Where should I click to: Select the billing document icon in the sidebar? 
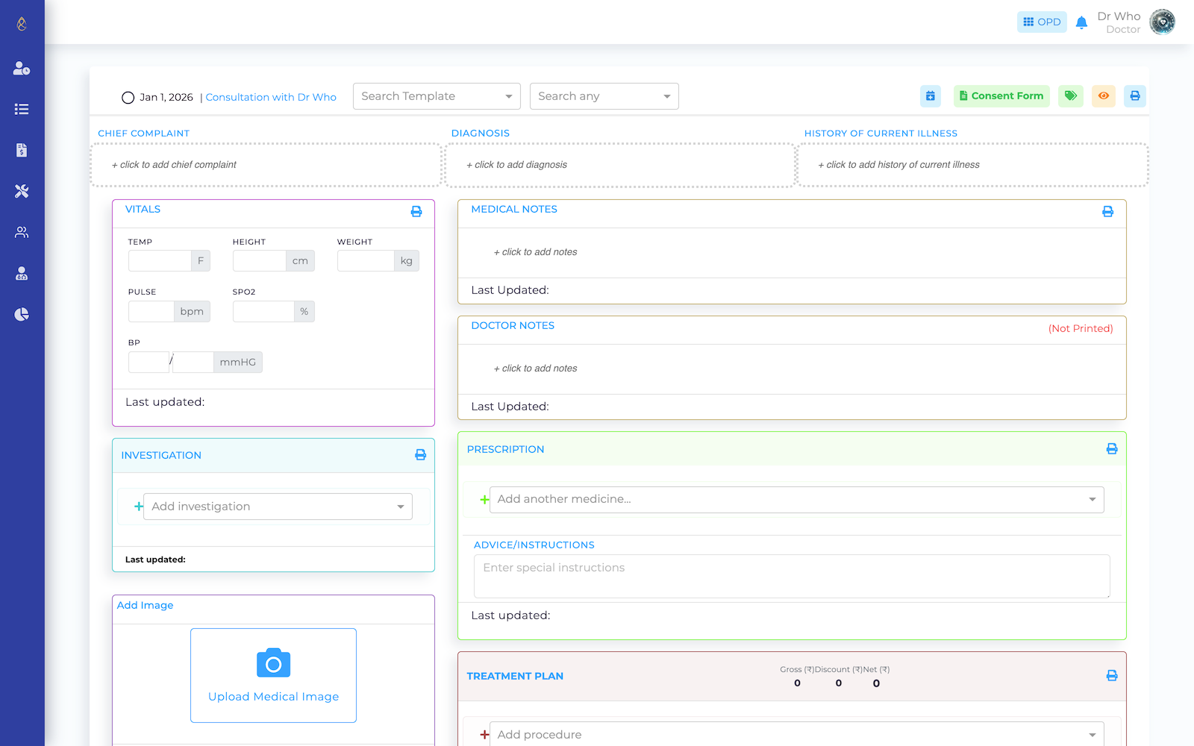click(x=21, y=150)
